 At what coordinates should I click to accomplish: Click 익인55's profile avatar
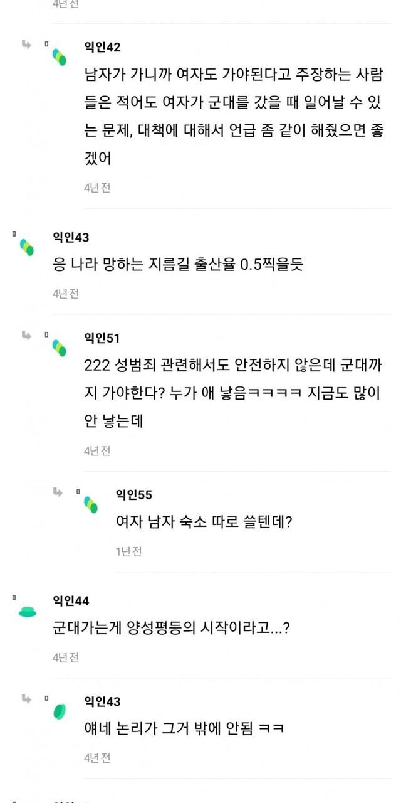coord(91,504)
